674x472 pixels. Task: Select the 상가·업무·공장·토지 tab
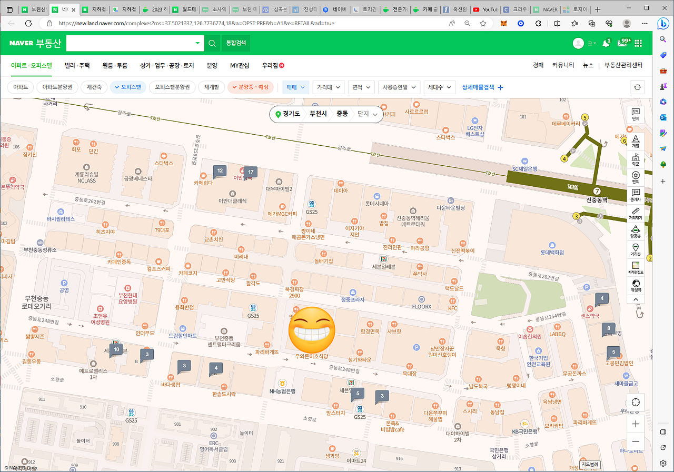167,66
